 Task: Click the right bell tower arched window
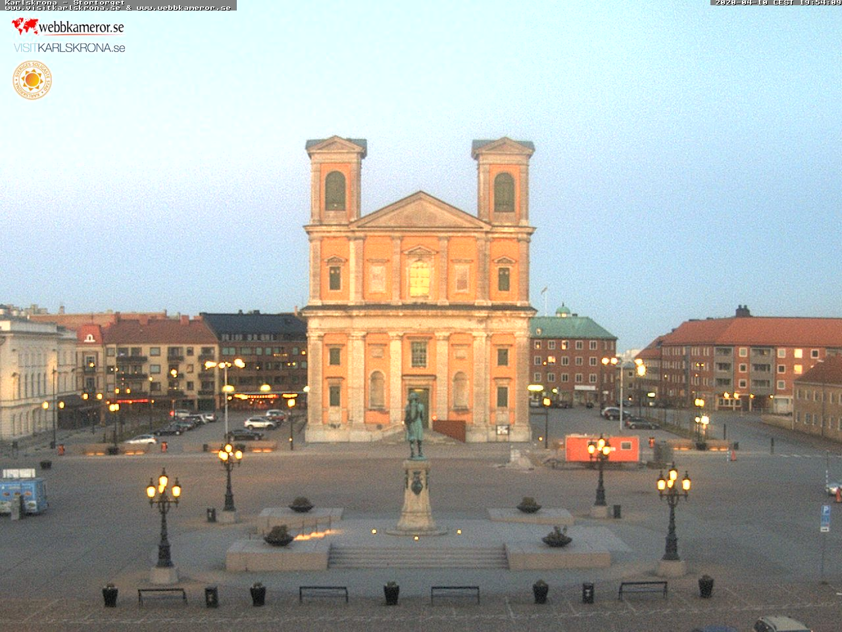pos(504,192)
